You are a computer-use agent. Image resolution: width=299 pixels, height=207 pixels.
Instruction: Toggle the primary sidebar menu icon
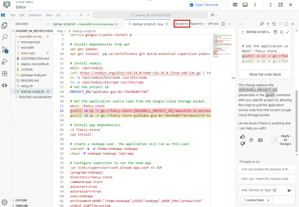[3, 15]
